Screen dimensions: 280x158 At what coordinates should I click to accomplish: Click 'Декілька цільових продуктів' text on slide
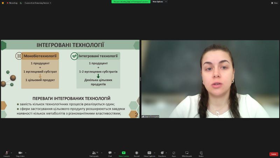coord(98,82)
